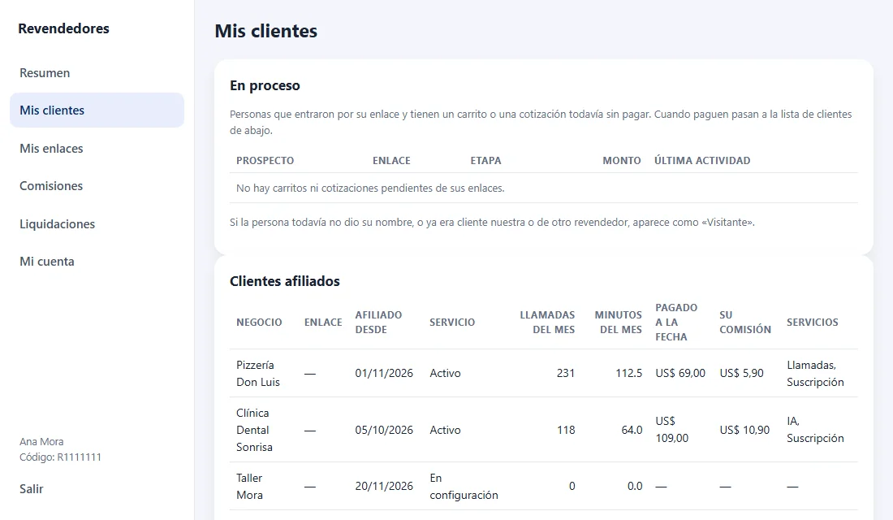
Task: Click the SERVICIO column header
Action: point(452,322)
